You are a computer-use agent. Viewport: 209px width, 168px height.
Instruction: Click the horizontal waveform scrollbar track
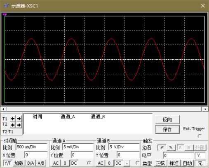104,109
